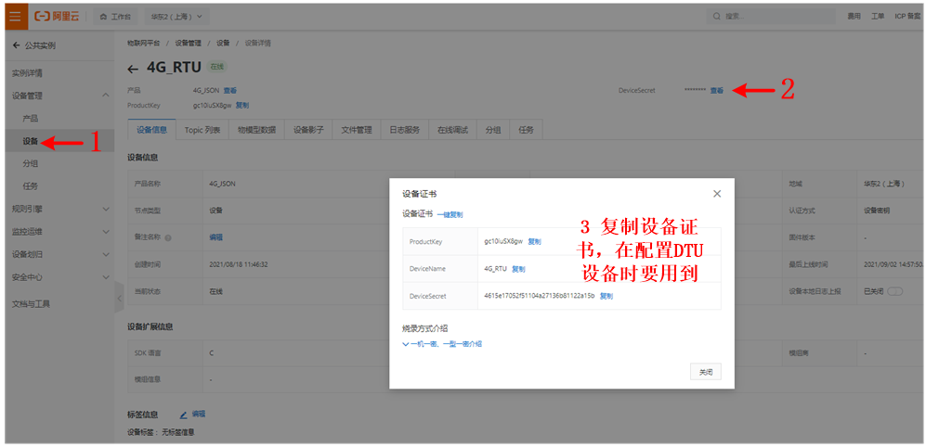Click the pencil edit icon for tag info
The height and width of the screenshot is (447, 926).
click(x=183, y=414)
